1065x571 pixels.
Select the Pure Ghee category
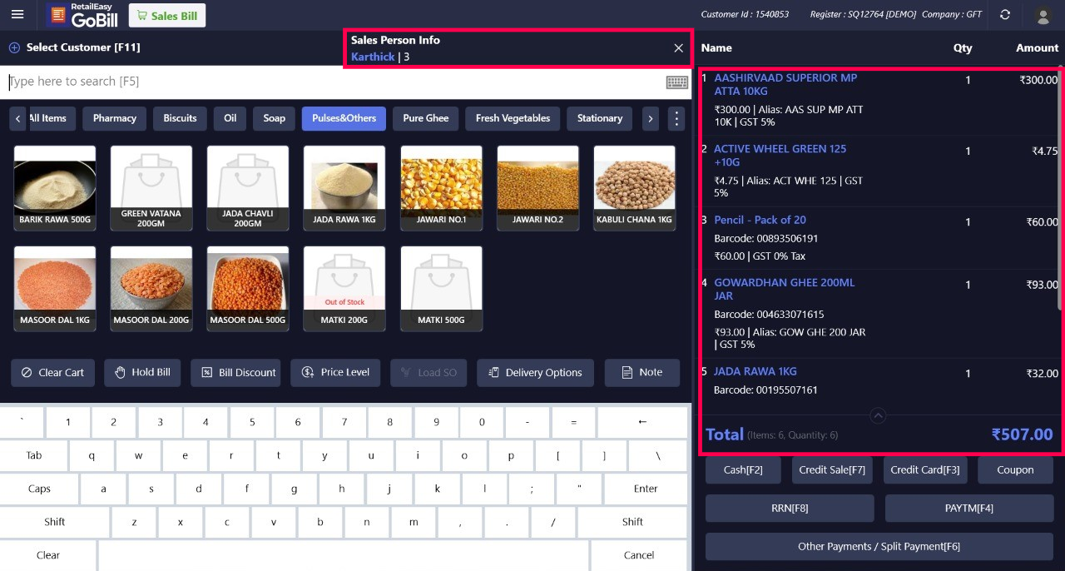pos(426,118)
